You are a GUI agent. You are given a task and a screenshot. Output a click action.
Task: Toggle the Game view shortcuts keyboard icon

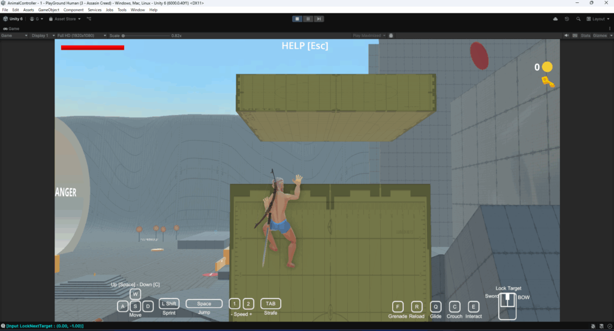575,35
